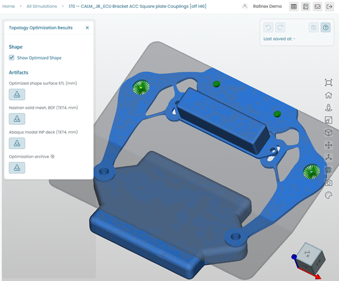Click the 'Artifacts' section heading

(18, 72)
